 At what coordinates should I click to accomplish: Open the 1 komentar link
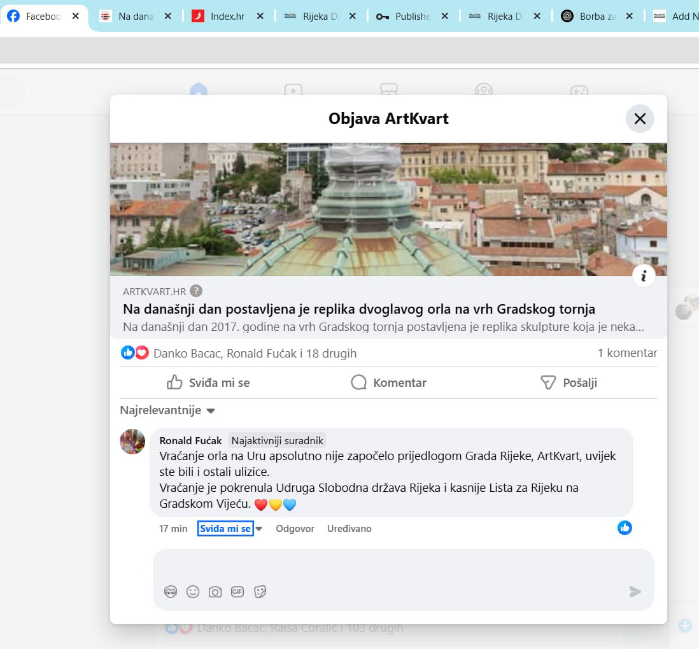627,352
